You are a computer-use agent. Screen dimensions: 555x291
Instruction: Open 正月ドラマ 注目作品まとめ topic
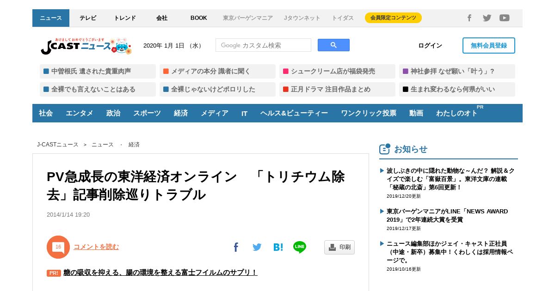pos(337,90)
